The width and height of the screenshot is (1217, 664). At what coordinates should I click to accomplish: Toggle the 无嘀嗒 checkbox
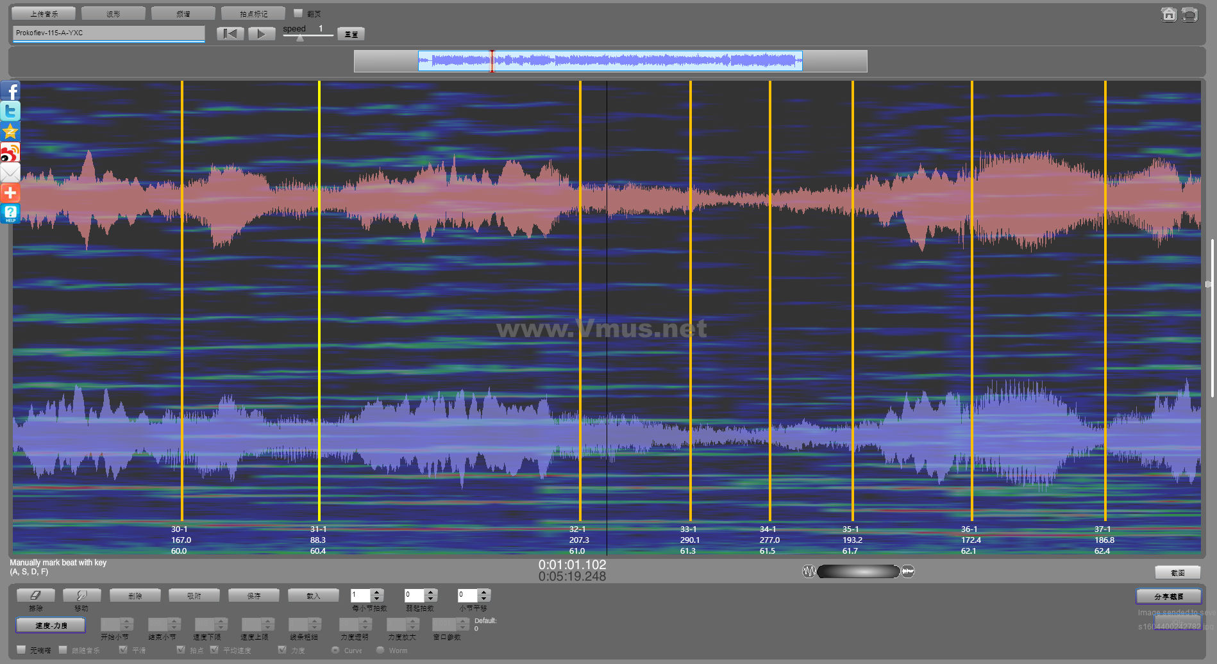(21, 650)
